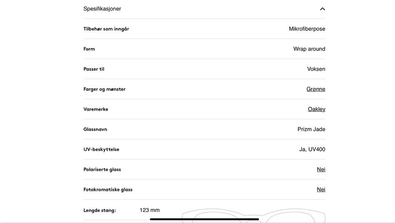Click the Ja, UV400 value
The height and width of the screenshot is (223, 395).
pyautogui.click(x=312, y=149)
